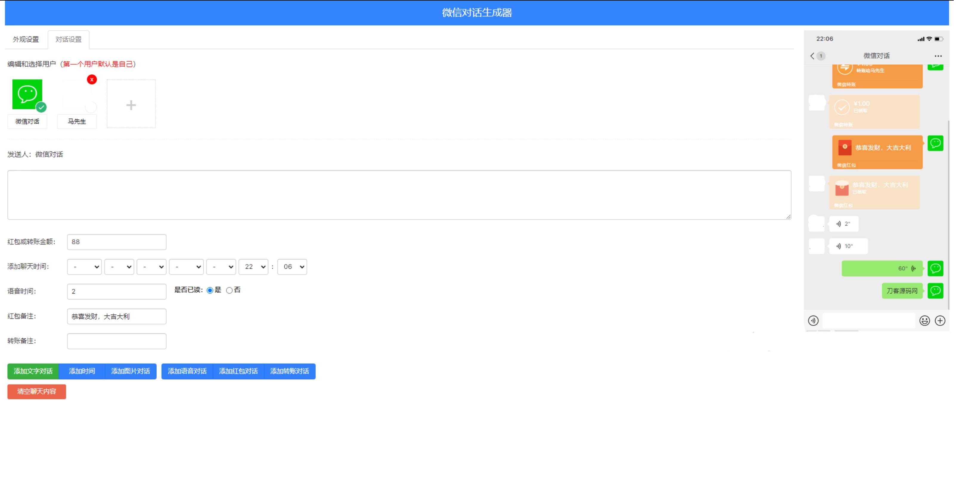The height and width of the screenshot is (484, 974).
Task: Open the third chat time dropdown
Action: click(152, 267)
